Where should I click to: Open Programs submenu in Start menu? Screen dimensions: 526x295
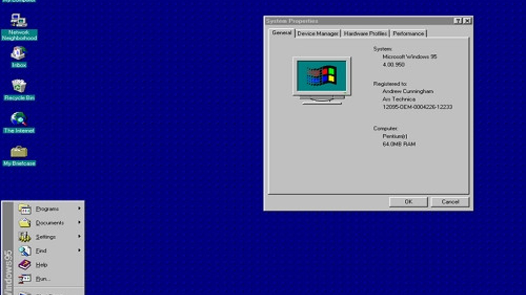point(50,209)
